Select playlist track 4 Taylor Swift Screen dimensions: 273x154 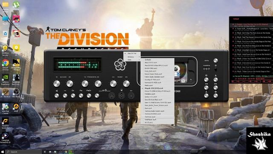click(x=252, y=29)
